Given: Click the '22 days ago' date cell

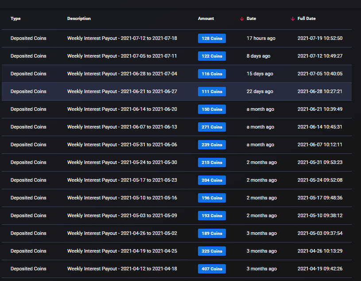Looking at the screenshot, I should 260,92.
